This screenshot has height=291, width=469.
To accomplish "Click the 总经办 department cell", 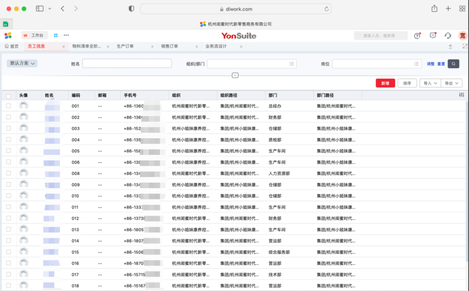I will [275, 106].
